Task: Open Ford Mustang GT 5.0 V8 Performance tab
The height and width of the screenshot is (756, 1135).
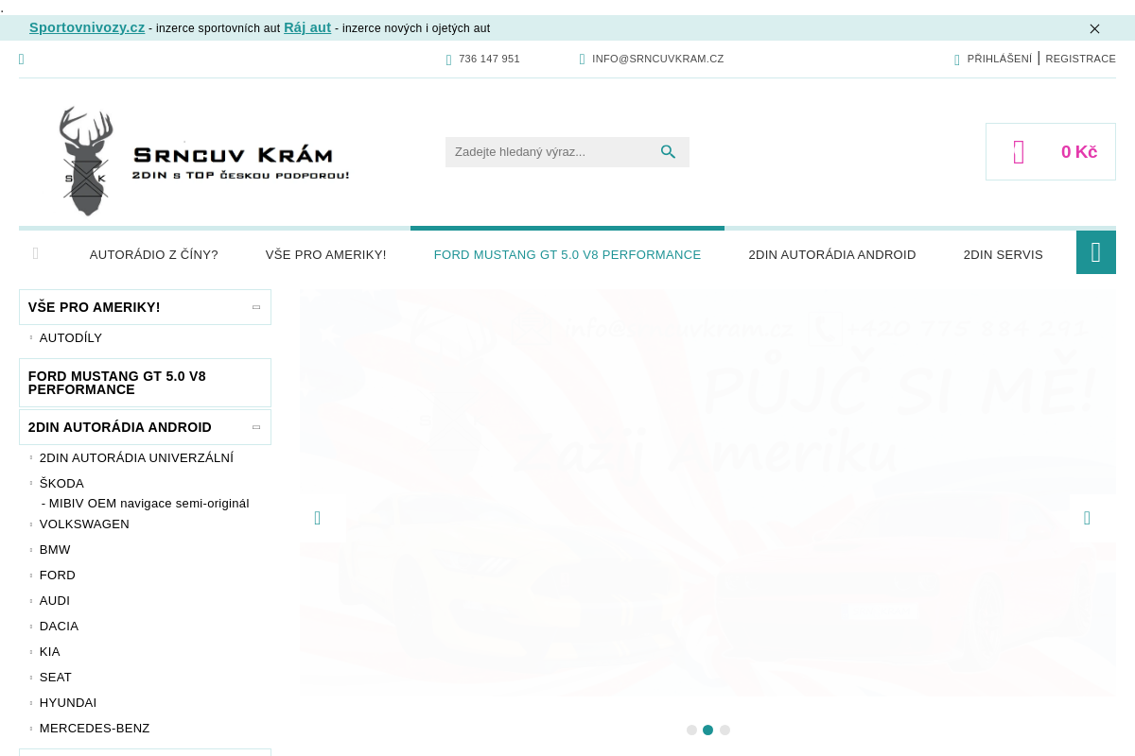Action: [x=567, y=255]
